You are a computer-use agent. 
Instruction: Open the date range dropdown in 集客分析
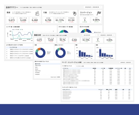tap(107, 35)
